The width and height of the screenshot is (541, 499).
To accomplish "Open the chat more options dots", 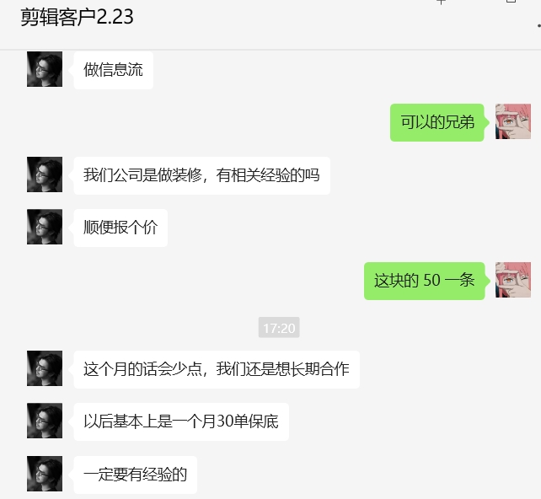I will click(538, 25).
